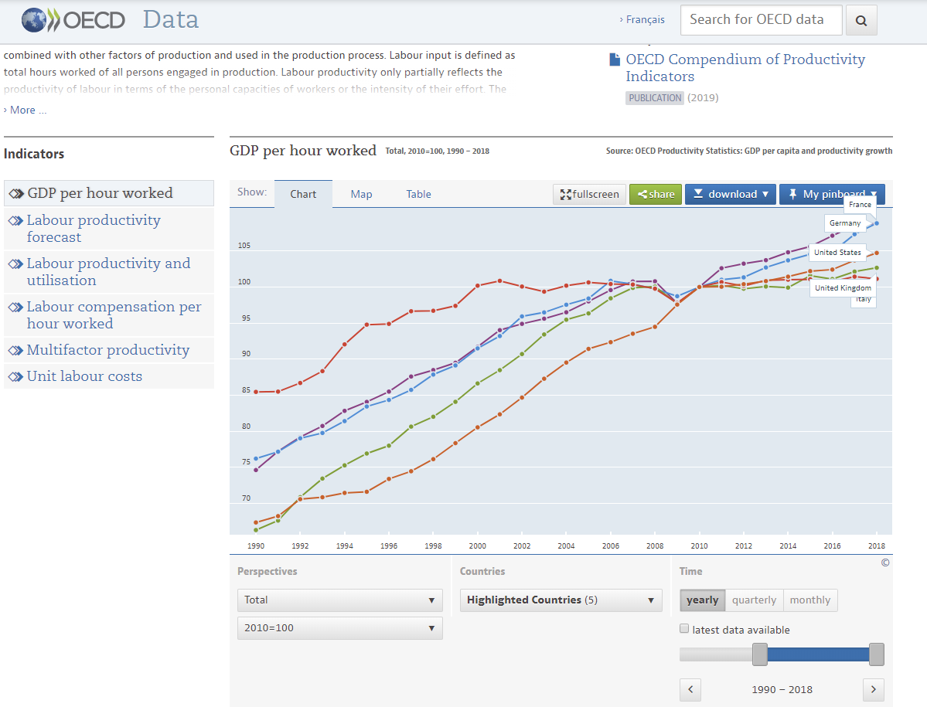Open the download dropdown menu
Screen dimensions: 927x707
pos(730,194)
